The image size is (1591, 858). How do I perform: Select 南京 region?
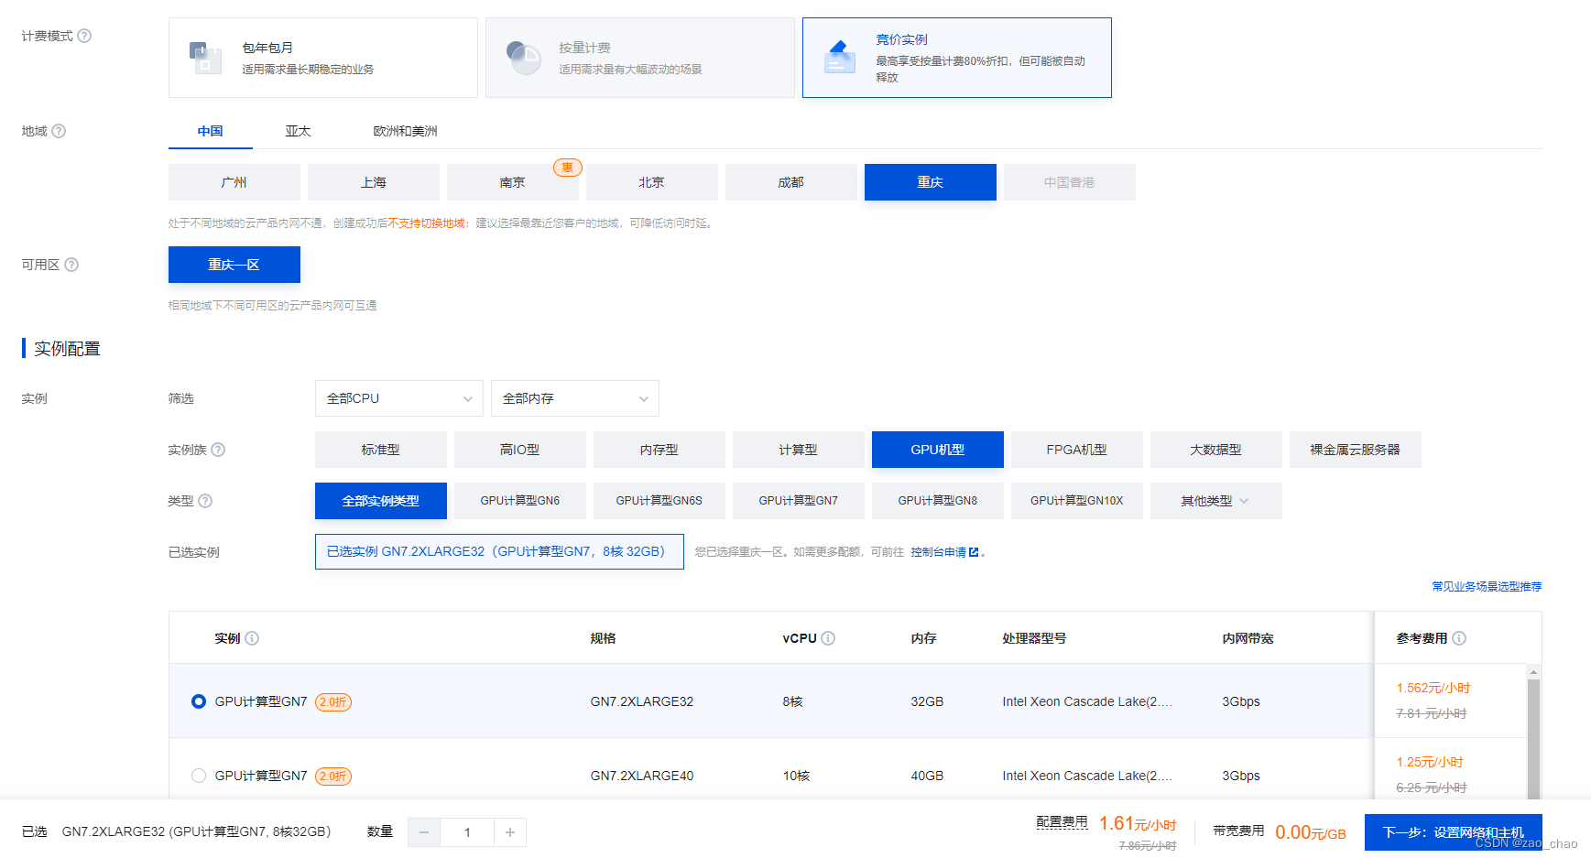[x=513, y=182]
